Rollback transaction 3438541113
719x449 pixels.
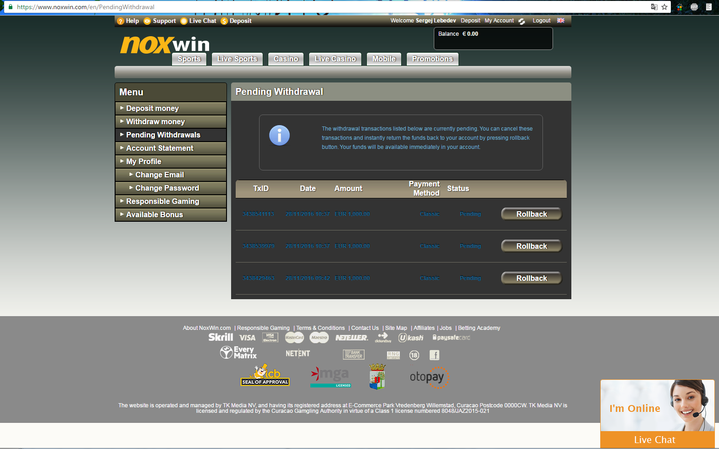(x=532, y=214)
